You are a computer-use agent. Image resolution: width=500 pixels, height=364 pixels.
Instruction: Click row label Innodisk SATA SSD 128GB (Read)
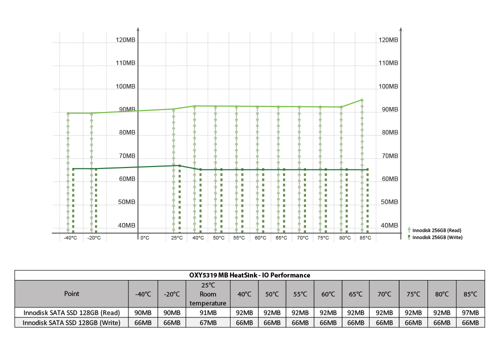point(71,312)
